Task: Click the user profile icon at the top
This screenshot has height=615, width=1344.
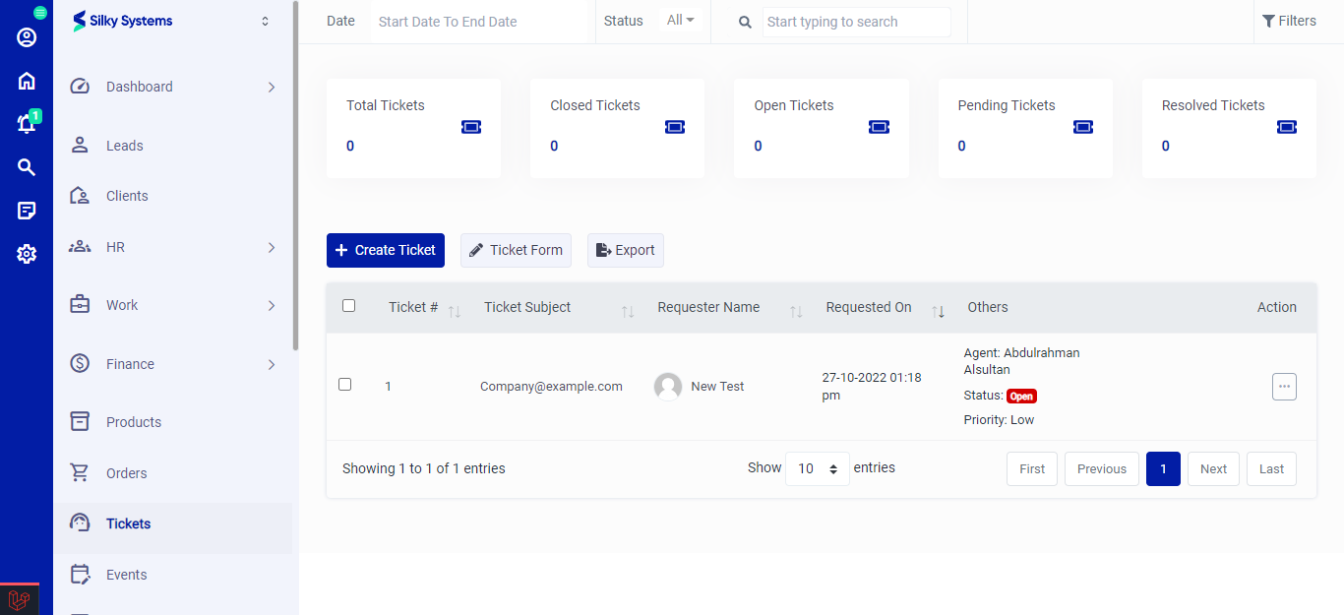Action: 26,36
